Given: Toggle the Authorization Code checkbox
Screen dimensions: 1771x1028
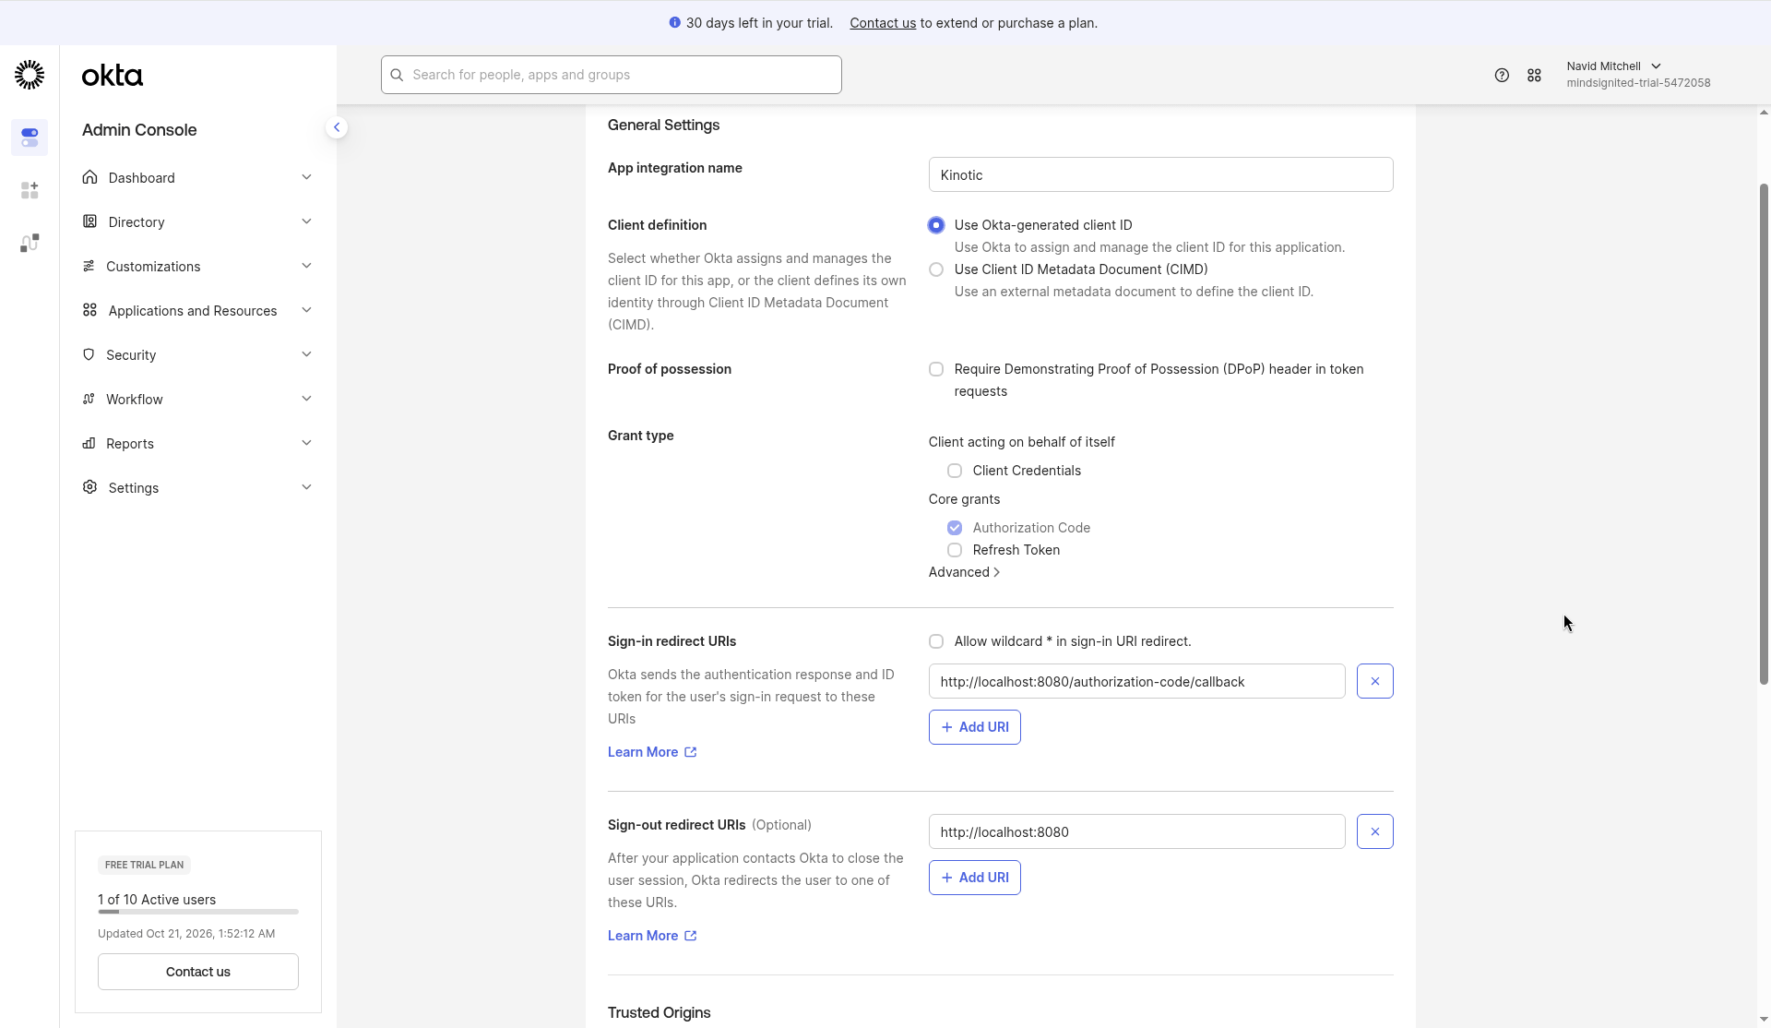Looking at the screenshot, I should click(x=955, y=528).
